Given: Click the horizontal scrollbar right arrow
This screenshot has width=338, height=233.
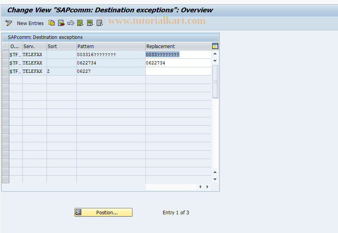Looking at the screenshot, I should pyautogui.click(x=207, y=186).
